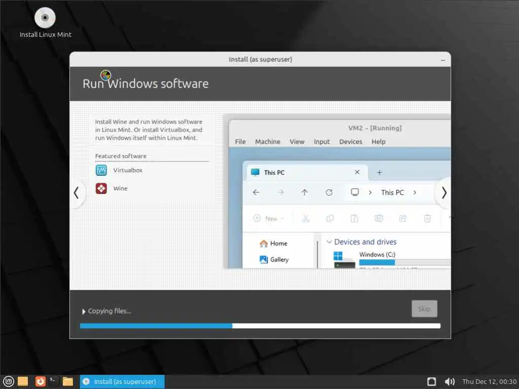
Task: Click the Delete trash icon
Action: 427,218
